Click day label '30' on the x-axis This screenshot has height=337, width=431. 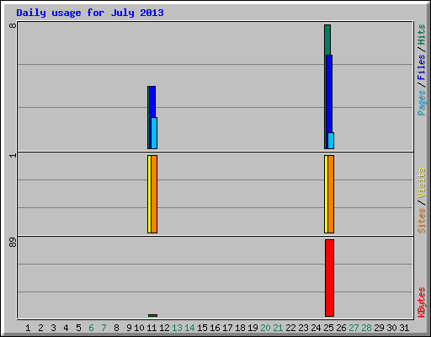tap(391, 328)
